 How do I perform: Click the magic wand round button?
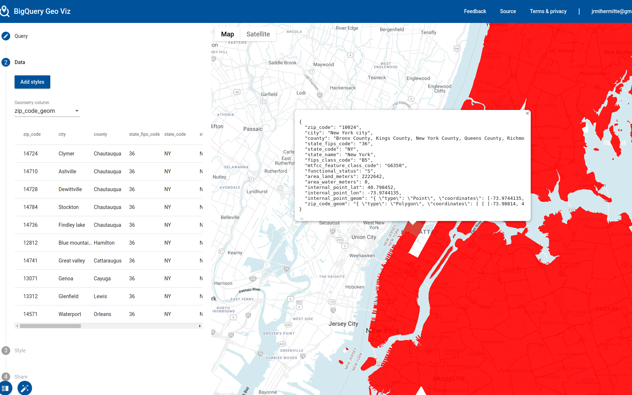pos(25,388)
